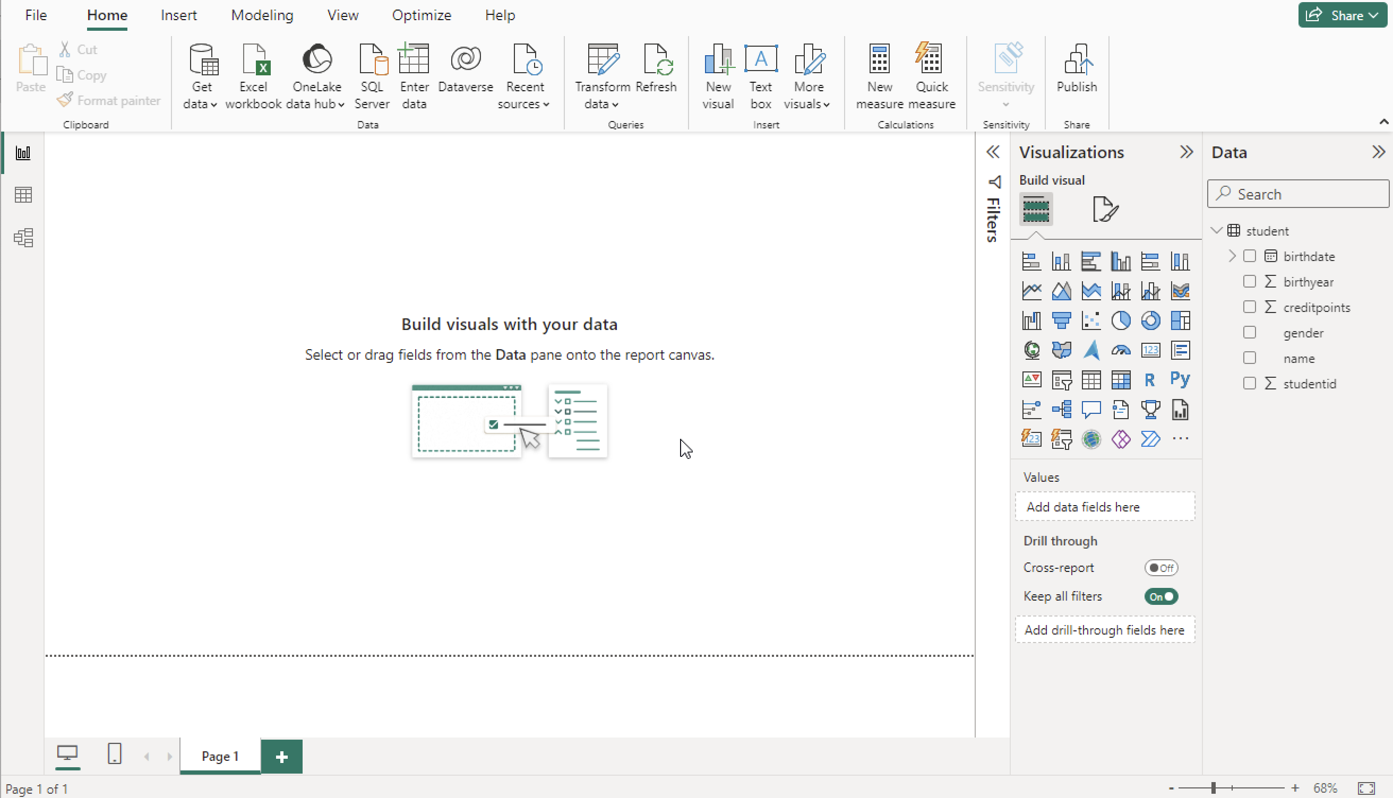This screenshot has height=798, width=1393.
Task: Add a new page with plus button
Action: [281, 757]
